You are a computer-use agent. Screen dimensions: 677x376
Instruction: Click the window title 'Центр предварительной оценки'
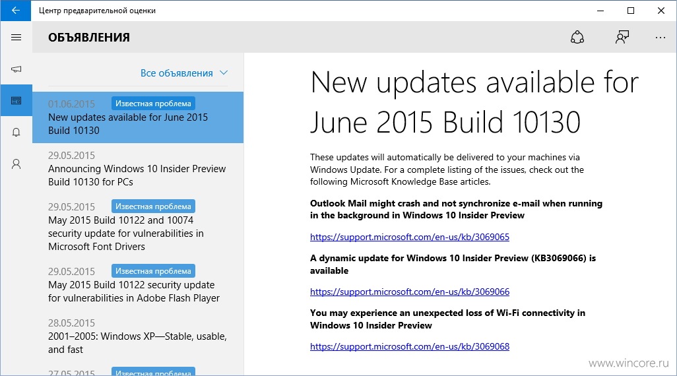pos(97,11)
